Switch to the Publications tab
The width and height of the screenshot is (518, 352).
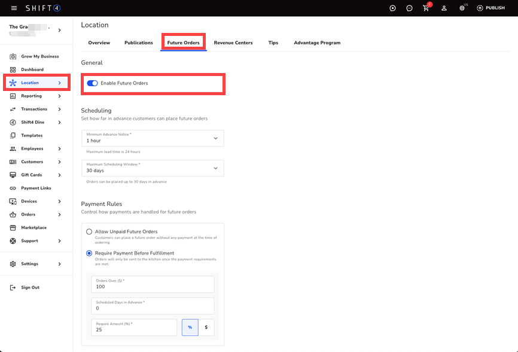coord(139,43)
